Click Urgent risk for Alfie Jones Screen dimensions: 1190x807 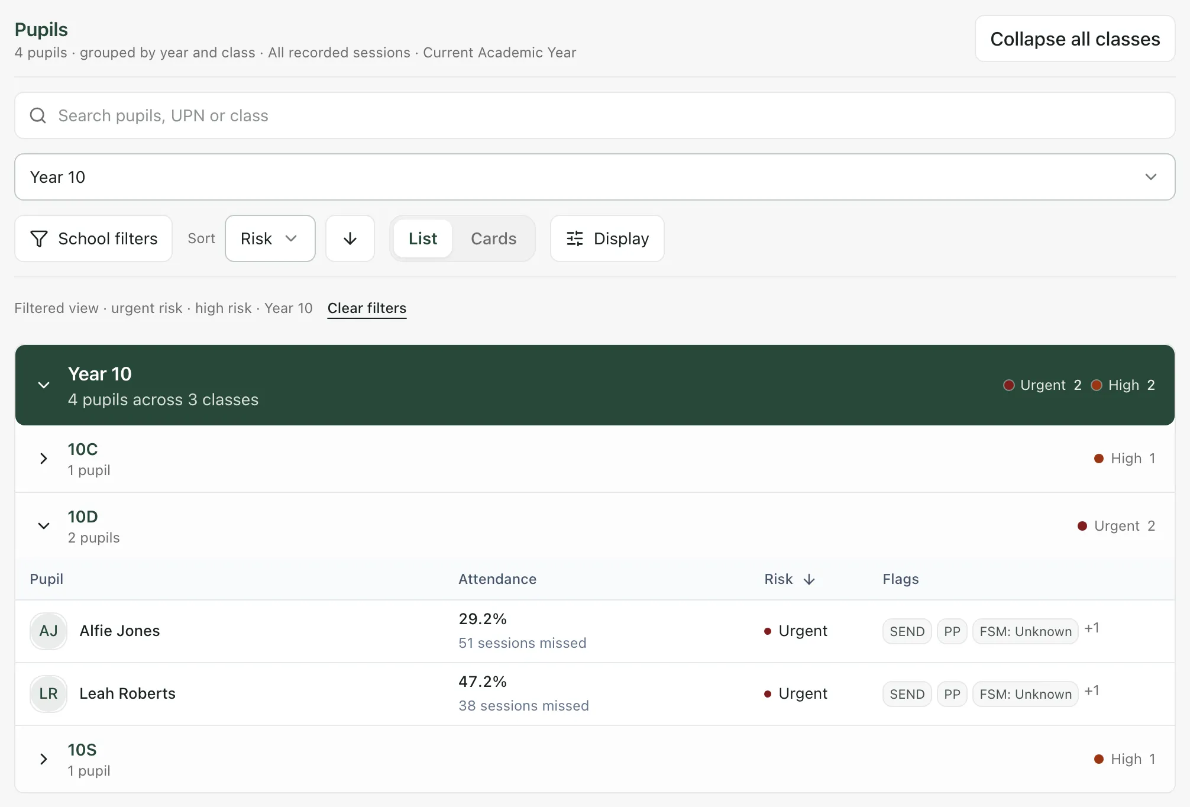click(796, 631)
